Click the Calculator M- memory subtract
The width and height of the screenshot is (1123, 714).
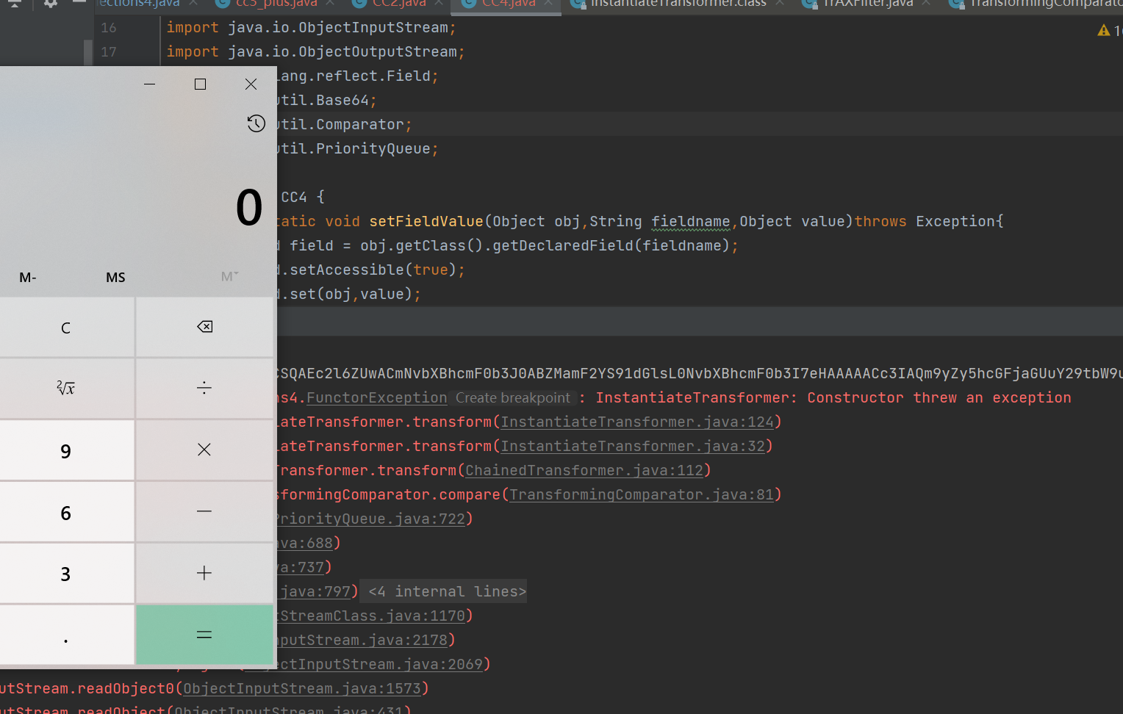pyautogui.click(x=28, y=277)
